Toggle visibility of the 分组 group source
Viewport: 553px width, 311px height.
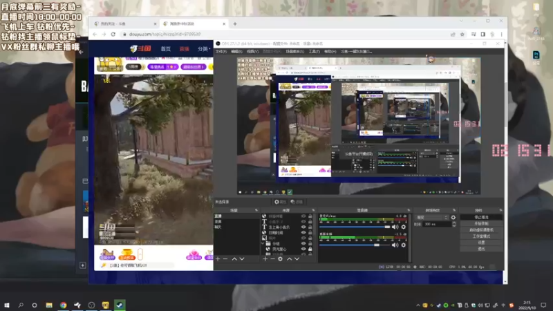point(303,244)
